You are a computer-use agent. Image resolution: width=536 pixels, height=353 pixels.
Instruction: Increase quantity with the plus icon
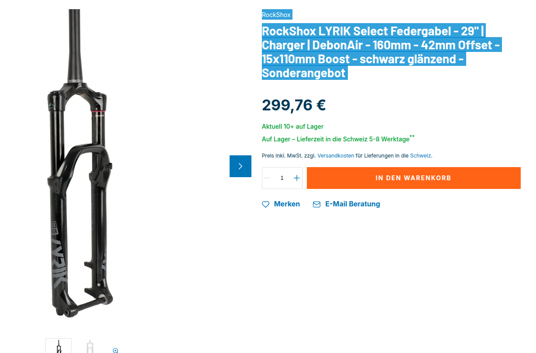click(297, 178)
